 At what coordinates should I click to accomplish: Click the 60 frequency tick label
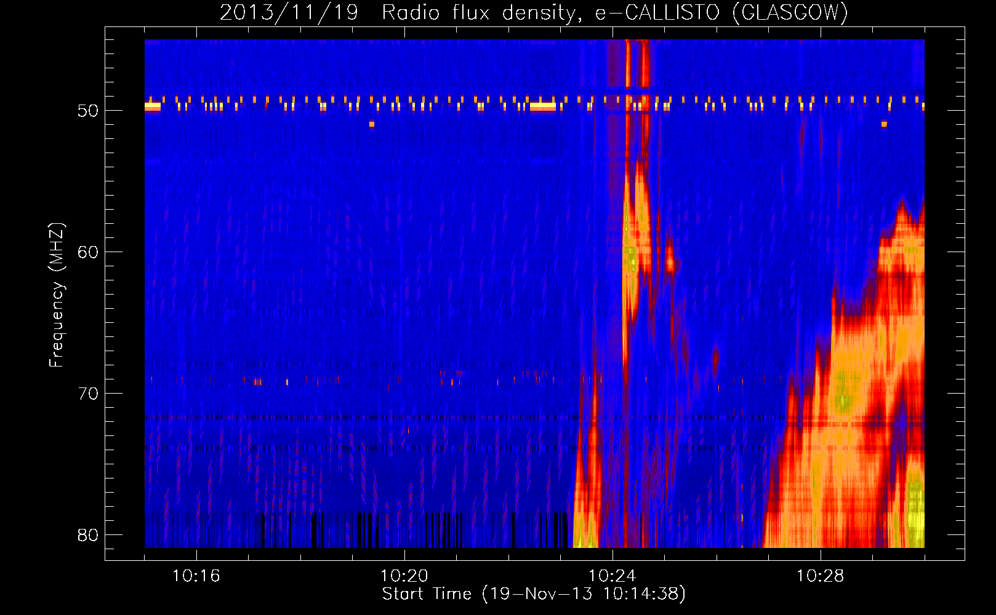(x=87, y=252)
